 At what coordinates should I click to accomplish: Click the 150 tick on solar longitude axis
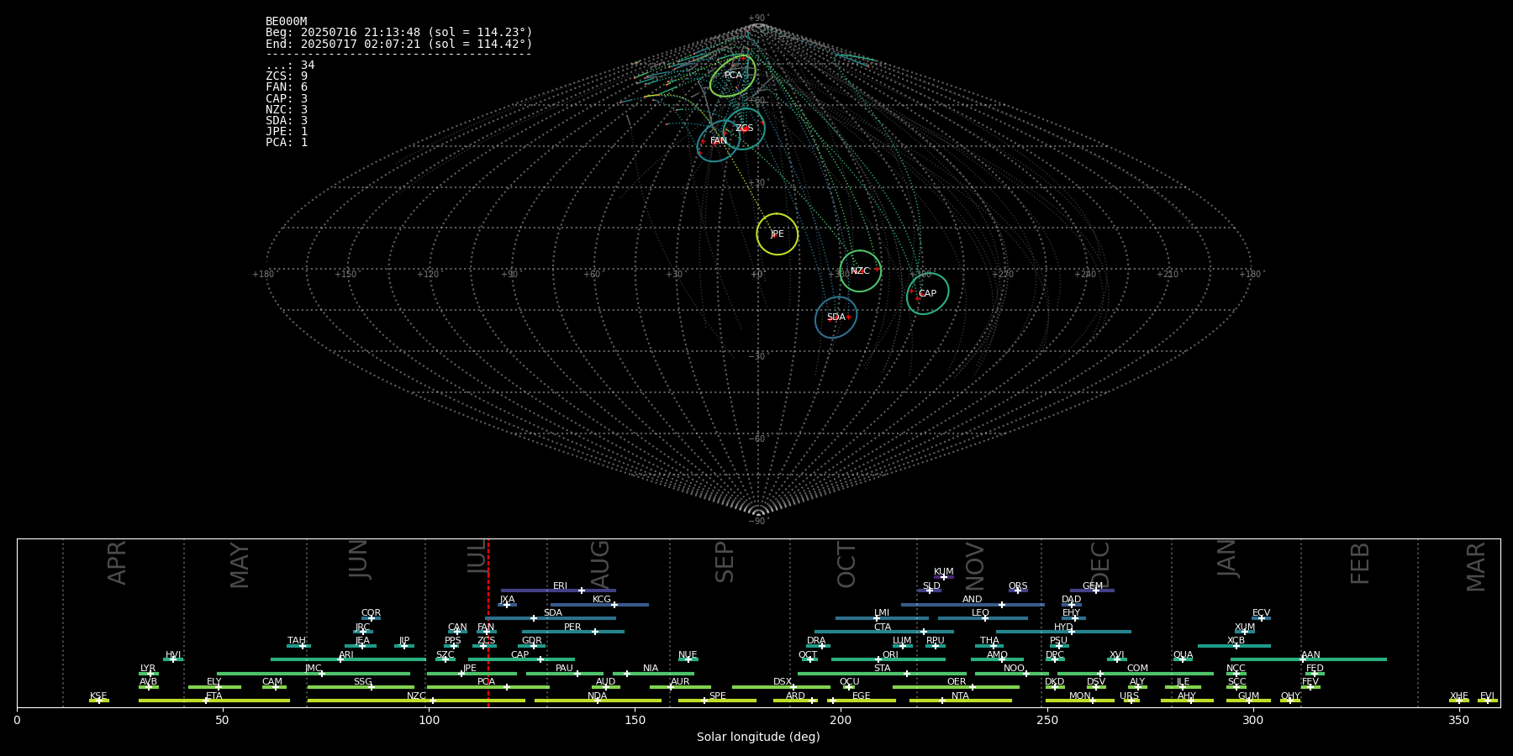[x=635, y=720]
